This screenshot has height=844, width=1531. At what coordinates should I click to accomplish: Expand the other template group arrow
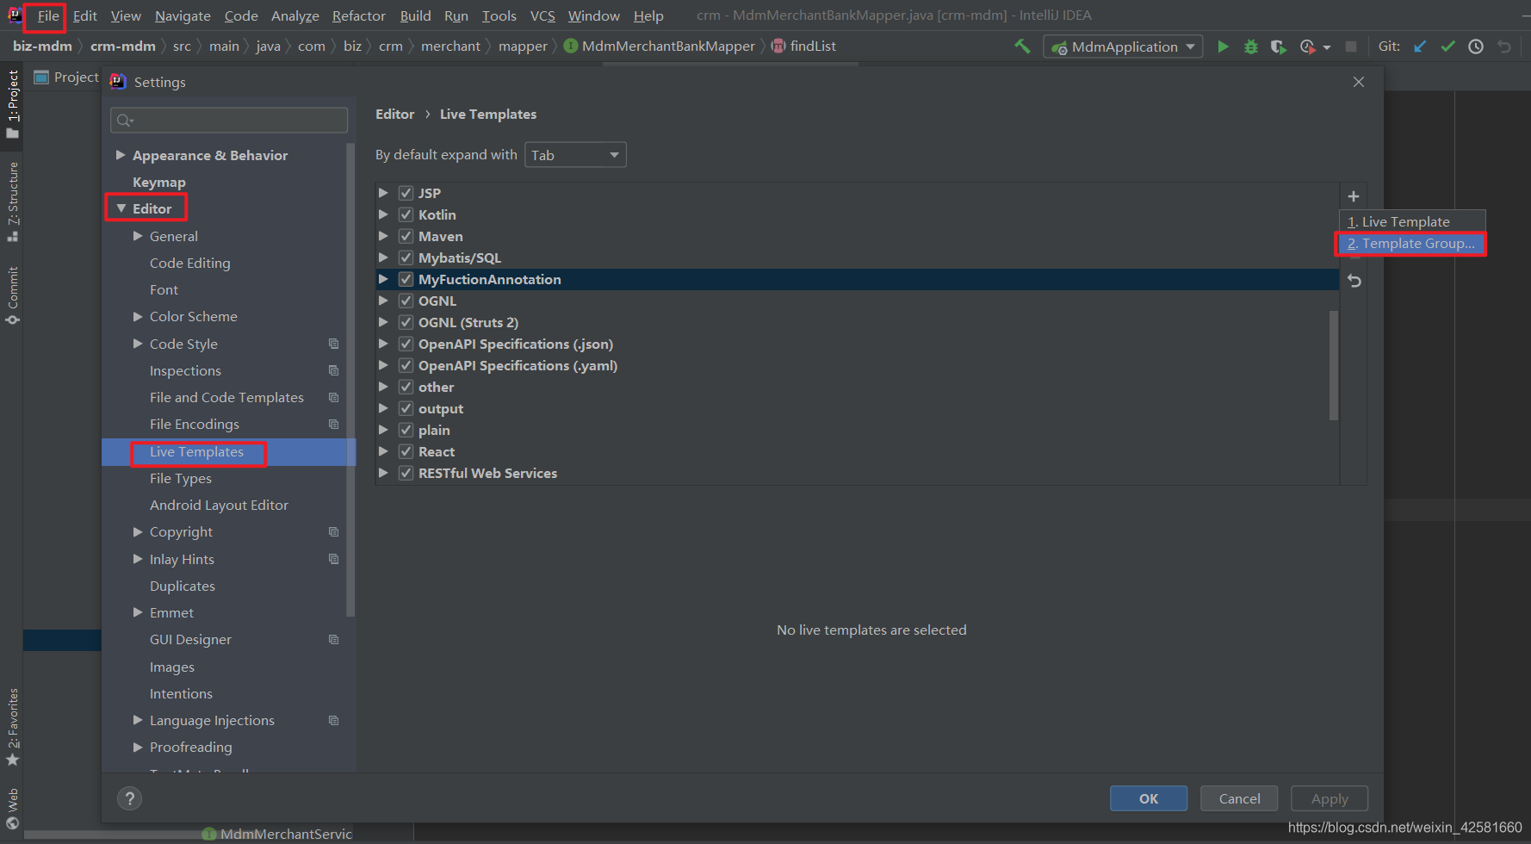point(383,387)
